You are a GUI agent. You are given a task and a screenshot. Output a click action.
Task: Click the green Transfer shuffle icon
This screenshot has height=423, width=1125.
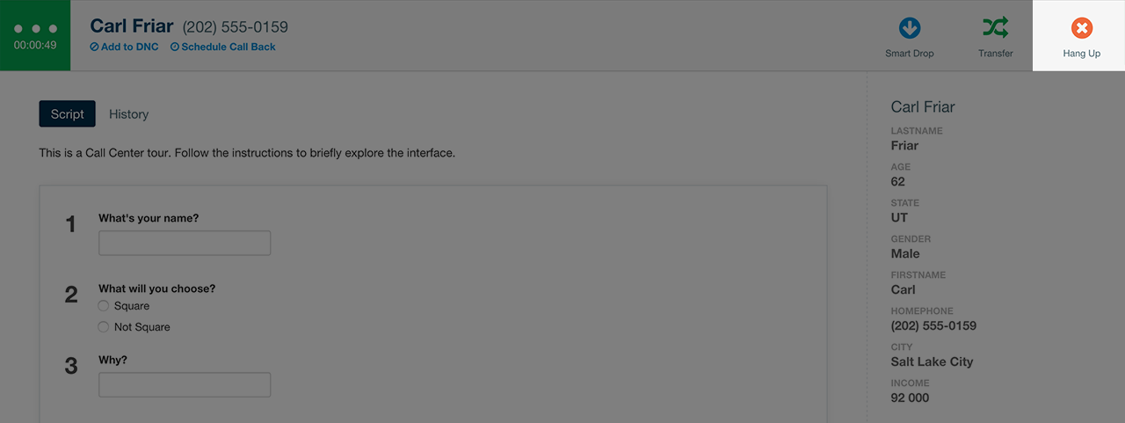(x=996, y=28)
